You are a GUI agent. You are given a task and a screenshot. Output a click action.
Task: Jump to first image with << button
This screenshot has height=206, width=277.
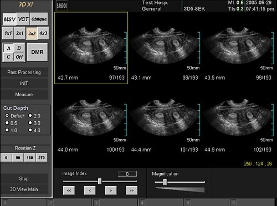pyautogui.click(x=69, y=190)
